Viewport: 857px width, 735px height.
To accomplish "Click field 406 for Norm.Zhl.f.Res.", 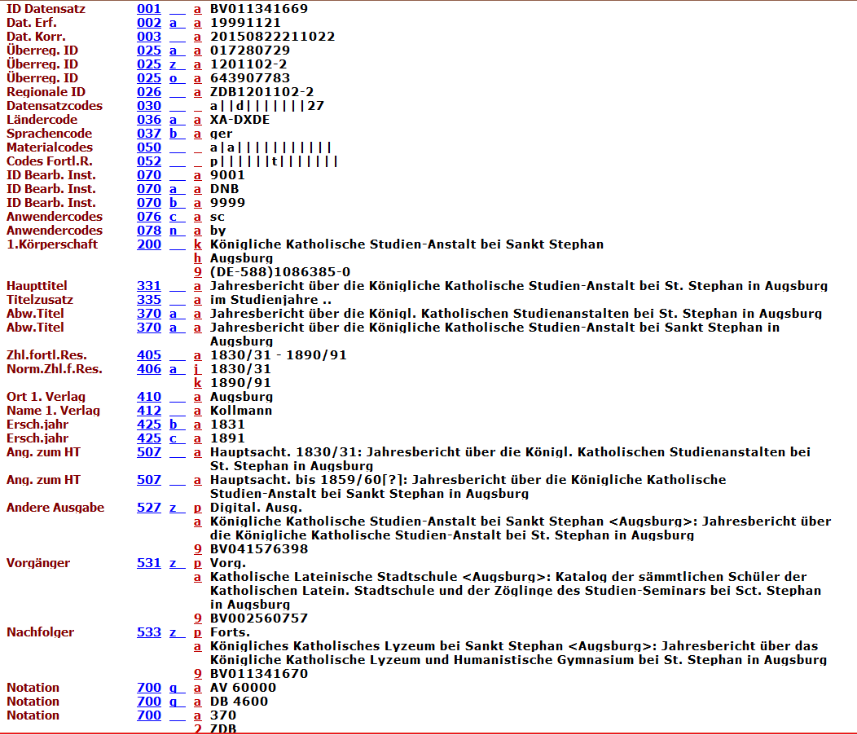I will coord(149,369).
